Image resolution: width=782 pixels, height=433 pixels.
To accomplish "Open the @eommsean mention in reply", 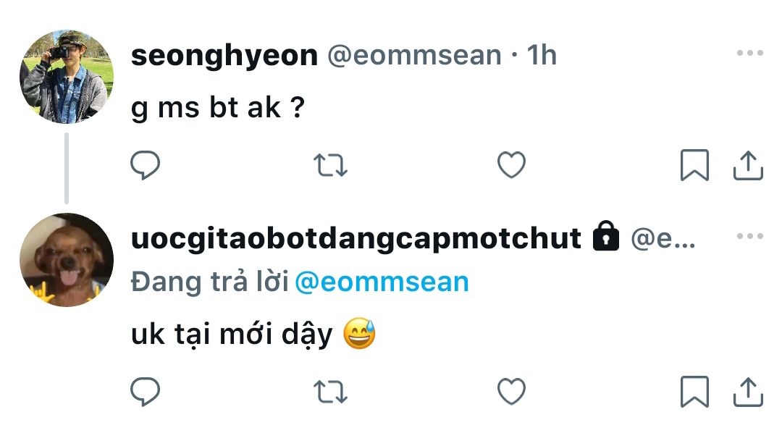I will (382, 282).
